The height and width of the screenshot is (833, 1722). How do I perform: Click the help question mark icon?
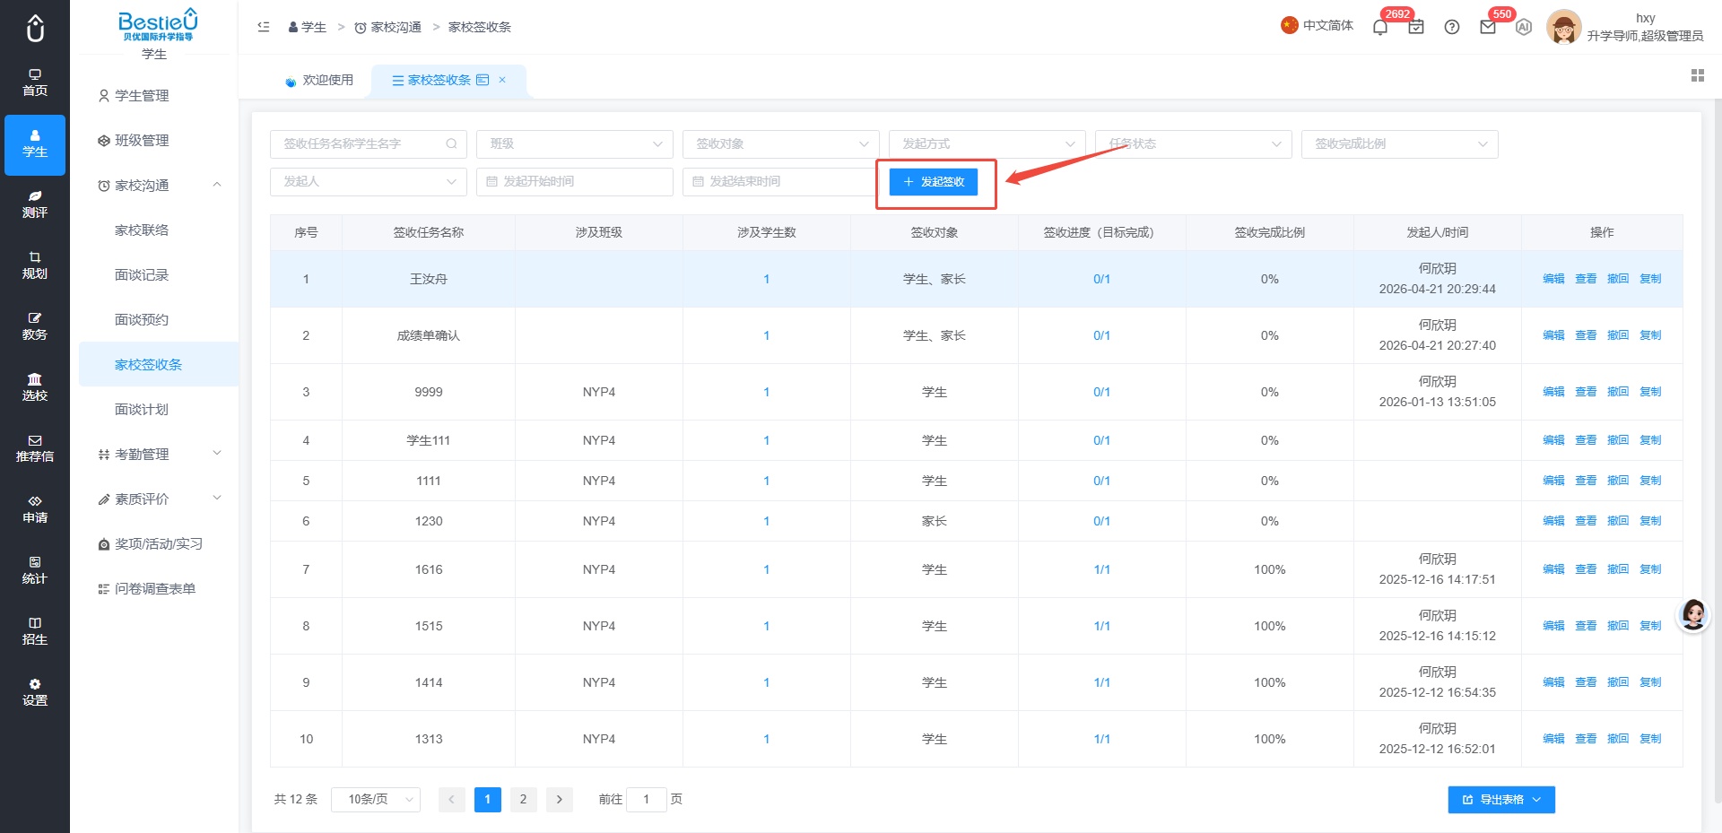point(1452,27)
